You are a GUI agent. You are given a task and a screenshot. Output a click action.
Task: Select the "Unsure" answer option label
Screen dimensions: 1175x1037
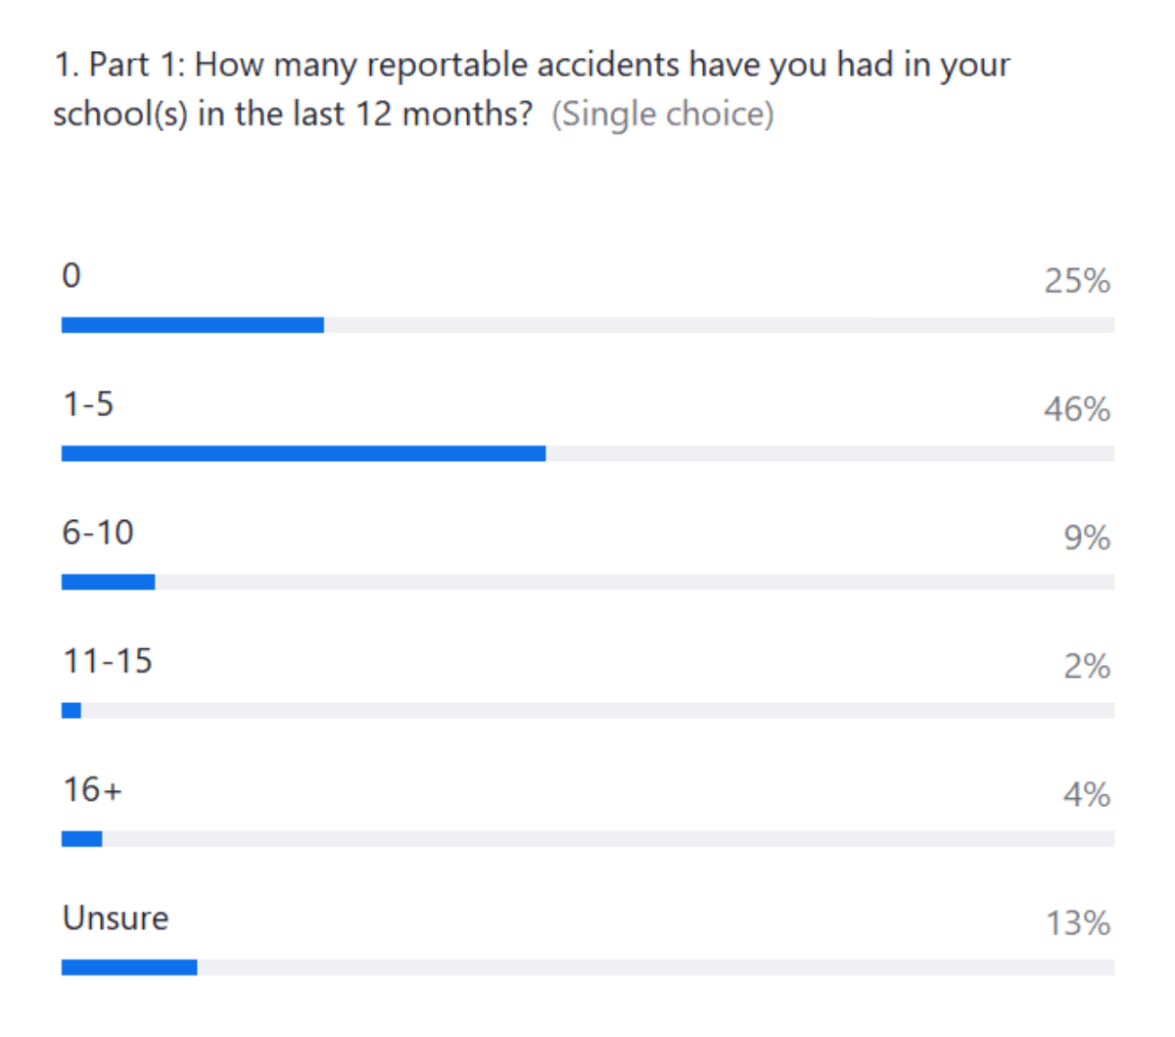pyautogui.click(x=116, y=919)
